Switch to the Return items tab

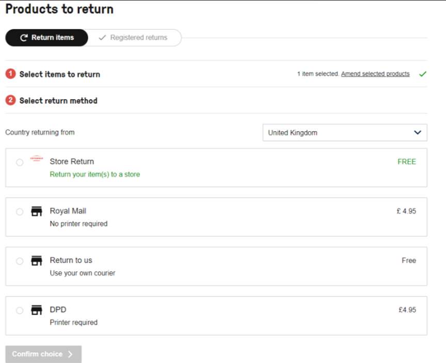click(46, 38)
